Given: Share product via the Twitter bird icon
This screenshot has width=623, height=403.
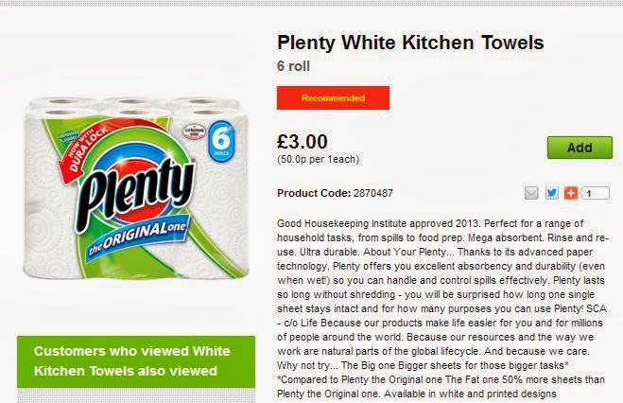Looking at the screenshot, I should pyautogui.click(x=552, y=194).
